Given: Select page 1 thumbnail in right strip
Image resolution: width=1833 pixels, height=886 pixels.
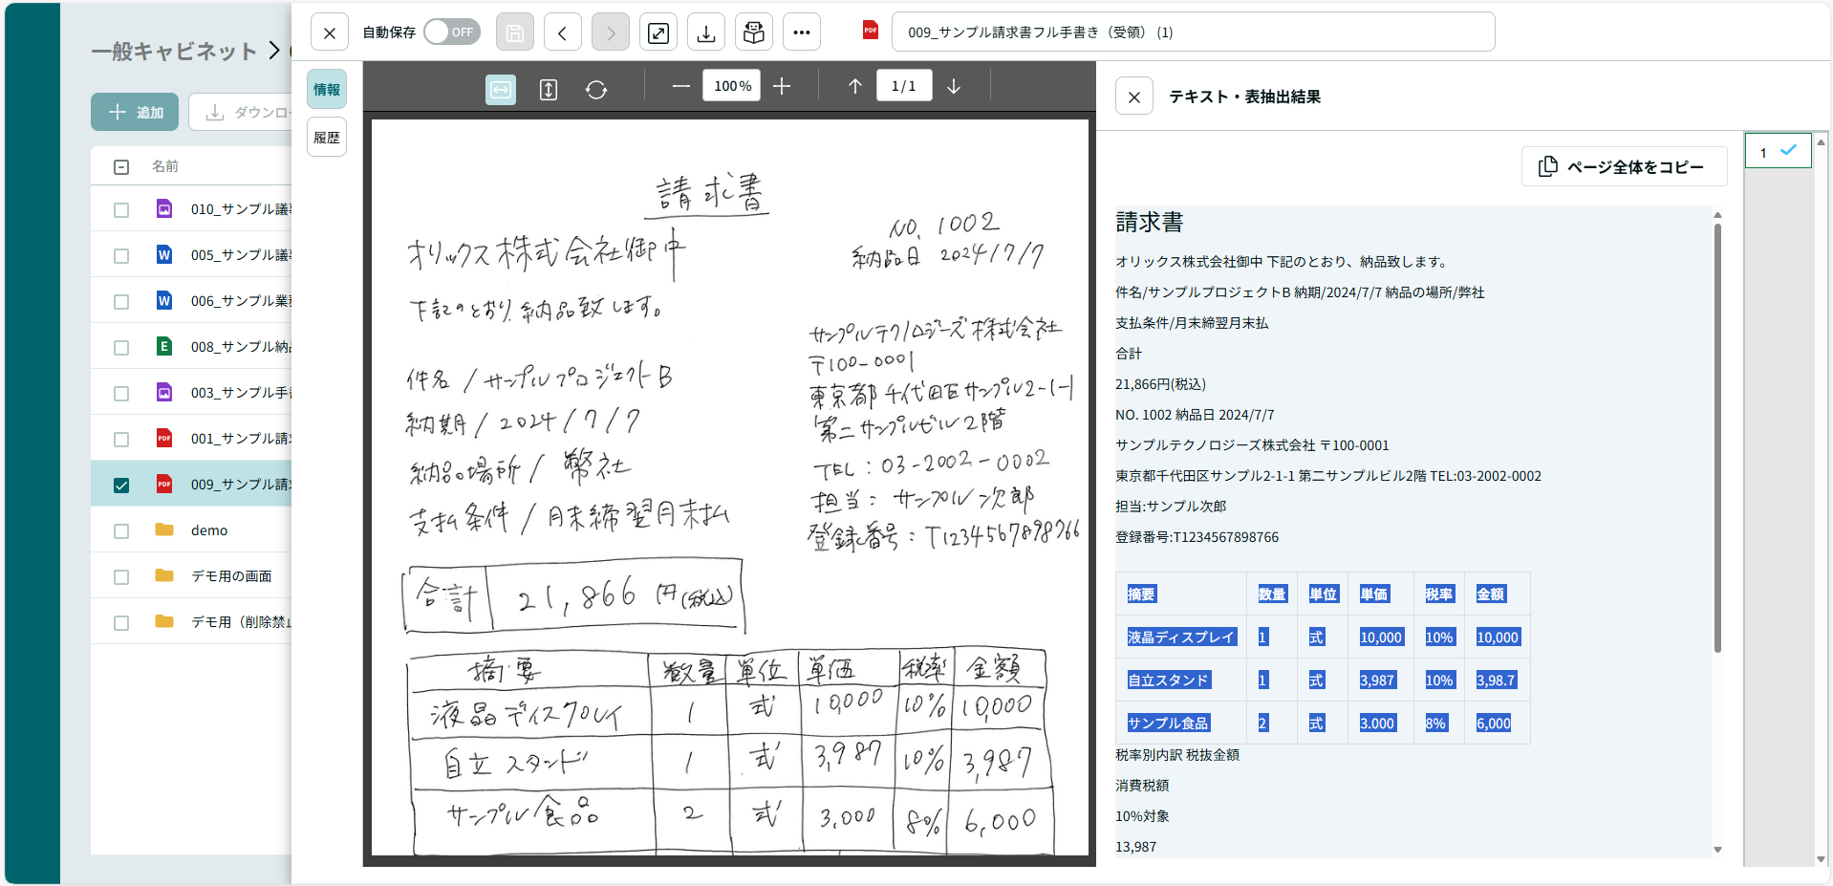Looking at the screenshot, I should [1778, 151].
